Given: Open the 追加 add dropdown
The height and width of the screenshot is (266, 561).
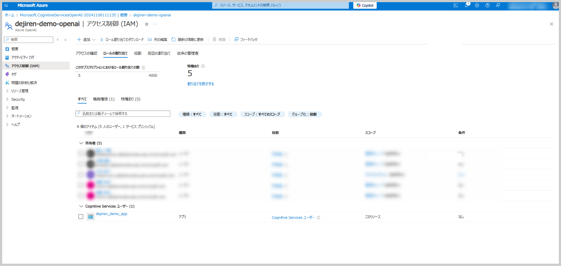Looking at the screenshot, I should 86,39.
